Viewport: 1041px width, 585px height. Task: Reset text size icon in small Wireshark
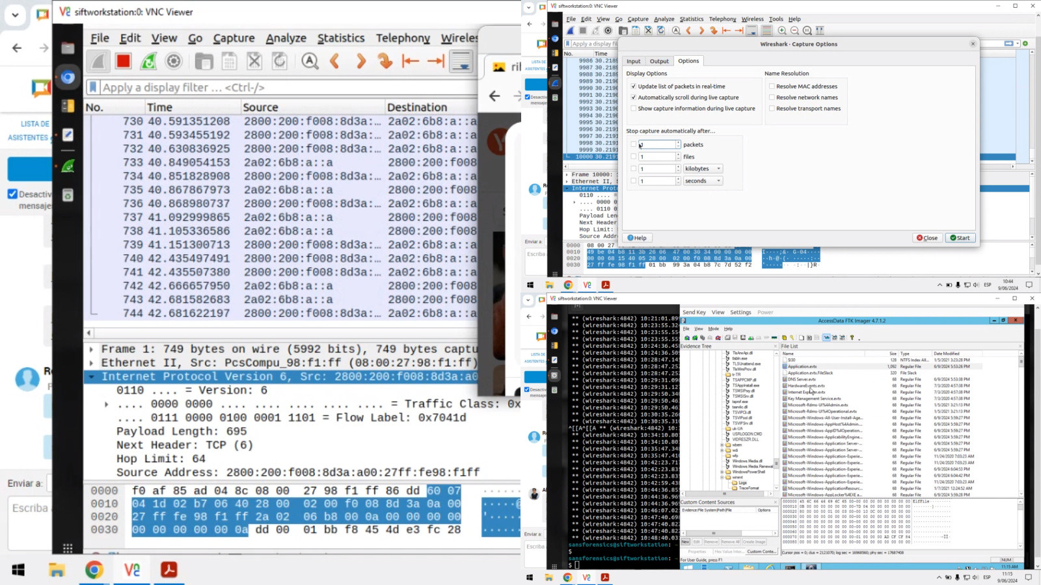coord(807,31)
